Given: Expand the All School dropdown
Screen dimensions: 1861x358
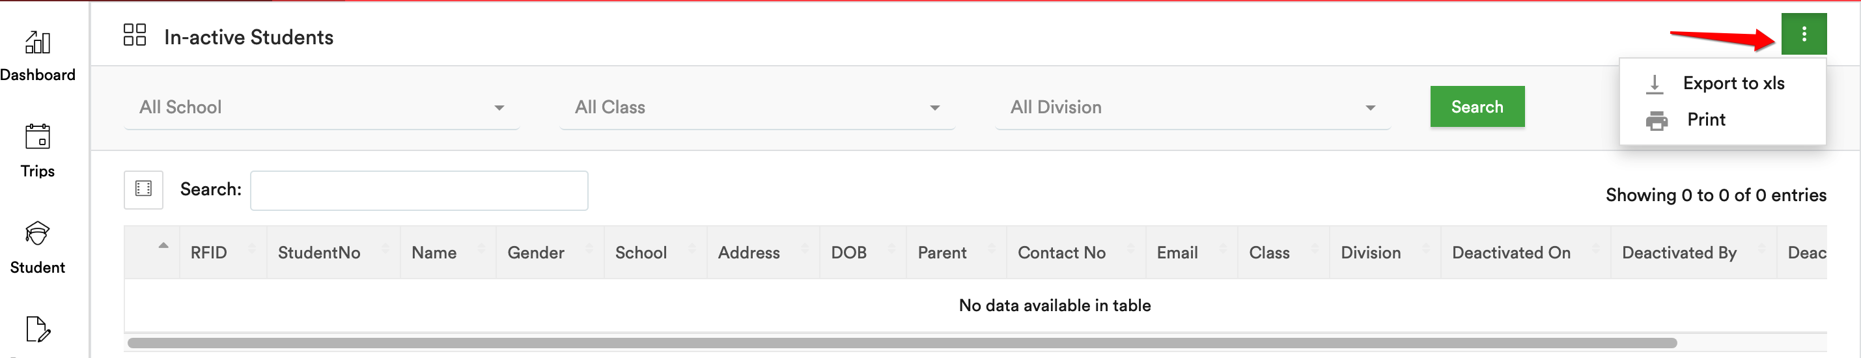Looking at the screenshot, I should click(x=322, y=107).
